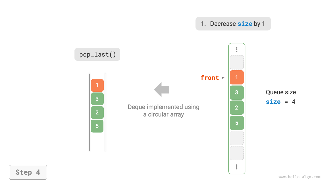The height and width of the screenshot is (186, 331).
Task: Click the top vertical ellipsis in the array
Action: 237,50
